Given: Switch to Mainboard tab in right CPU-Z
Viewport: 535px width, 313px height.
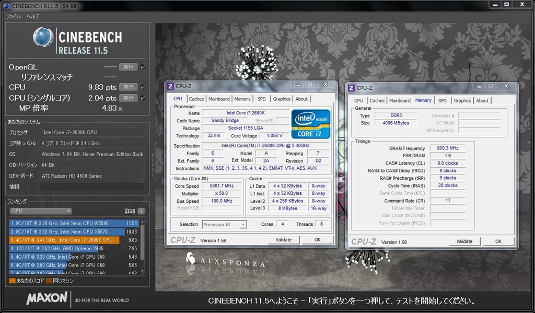Looking at the screenshot, I should pos(400,101).
